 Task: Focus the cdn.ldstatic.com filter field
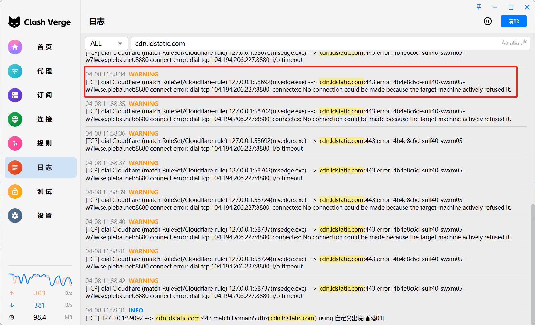point(315,43)
